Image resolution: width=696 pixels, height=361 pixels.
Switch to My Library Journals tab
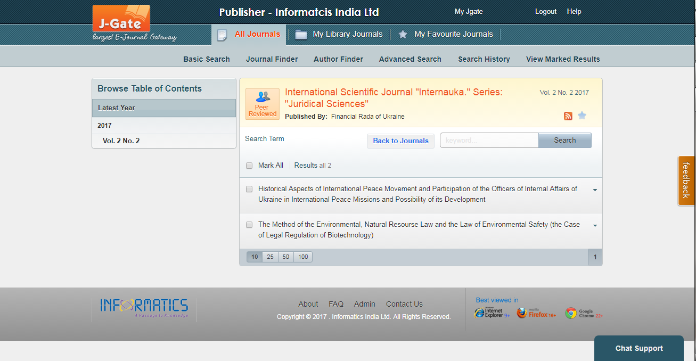click(x=347, y=34)
